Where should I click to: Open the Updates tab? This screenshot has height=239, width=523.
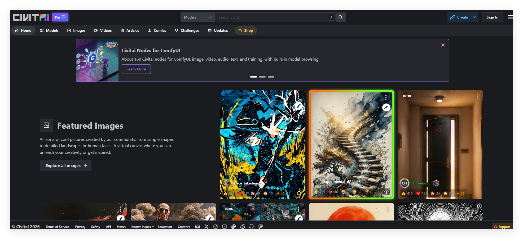[x=219, y=30]
